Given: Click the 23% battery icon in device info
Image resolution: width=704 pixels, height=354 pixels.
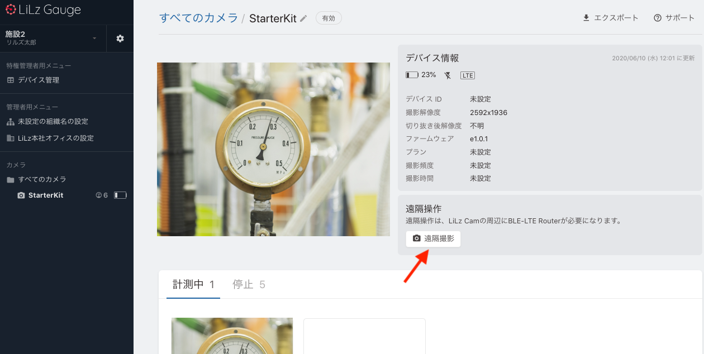Looking at the screenshot, I should [412, 75].
